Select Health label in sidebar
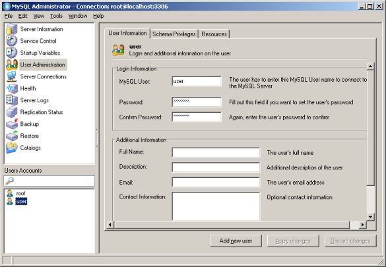The width and height of the screenshot is (386, 267). pyautogui.click(x=28, y=88)
